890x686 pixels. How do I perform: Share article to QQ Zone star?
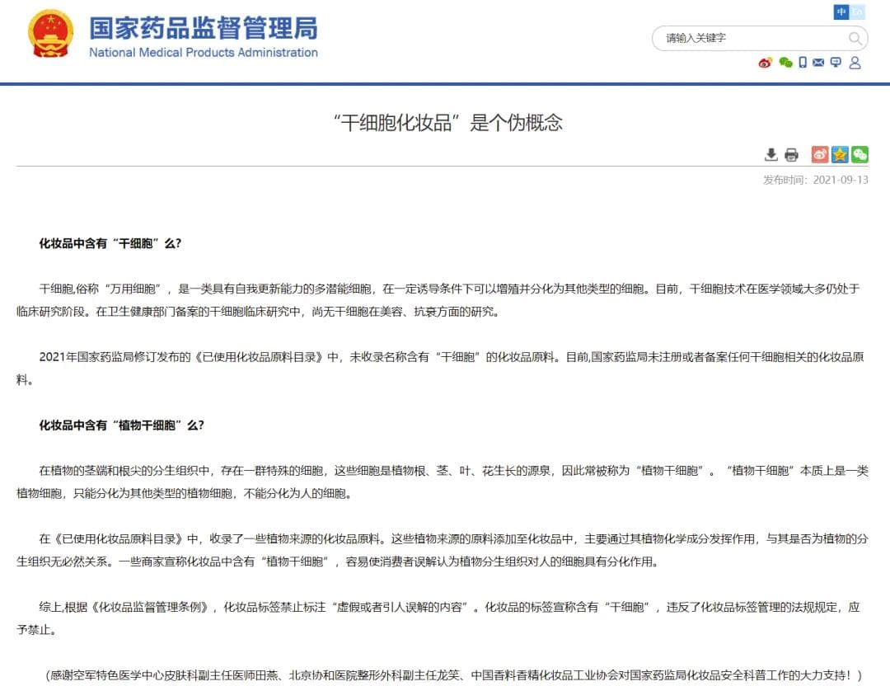point(839,154)
